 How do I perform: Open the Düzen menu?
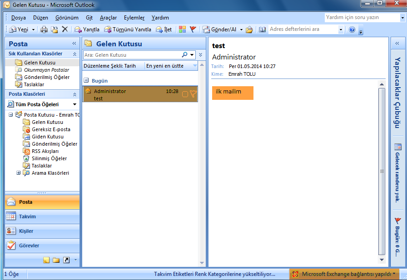[x=40, y=18]
